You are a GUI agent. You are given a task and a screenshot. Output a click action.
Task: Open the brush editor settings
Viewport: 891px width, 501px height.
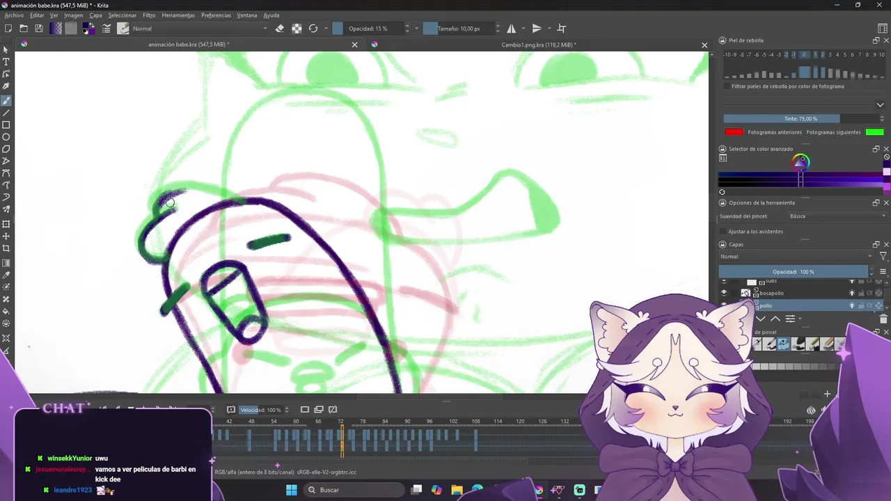(x=107, y=29)
